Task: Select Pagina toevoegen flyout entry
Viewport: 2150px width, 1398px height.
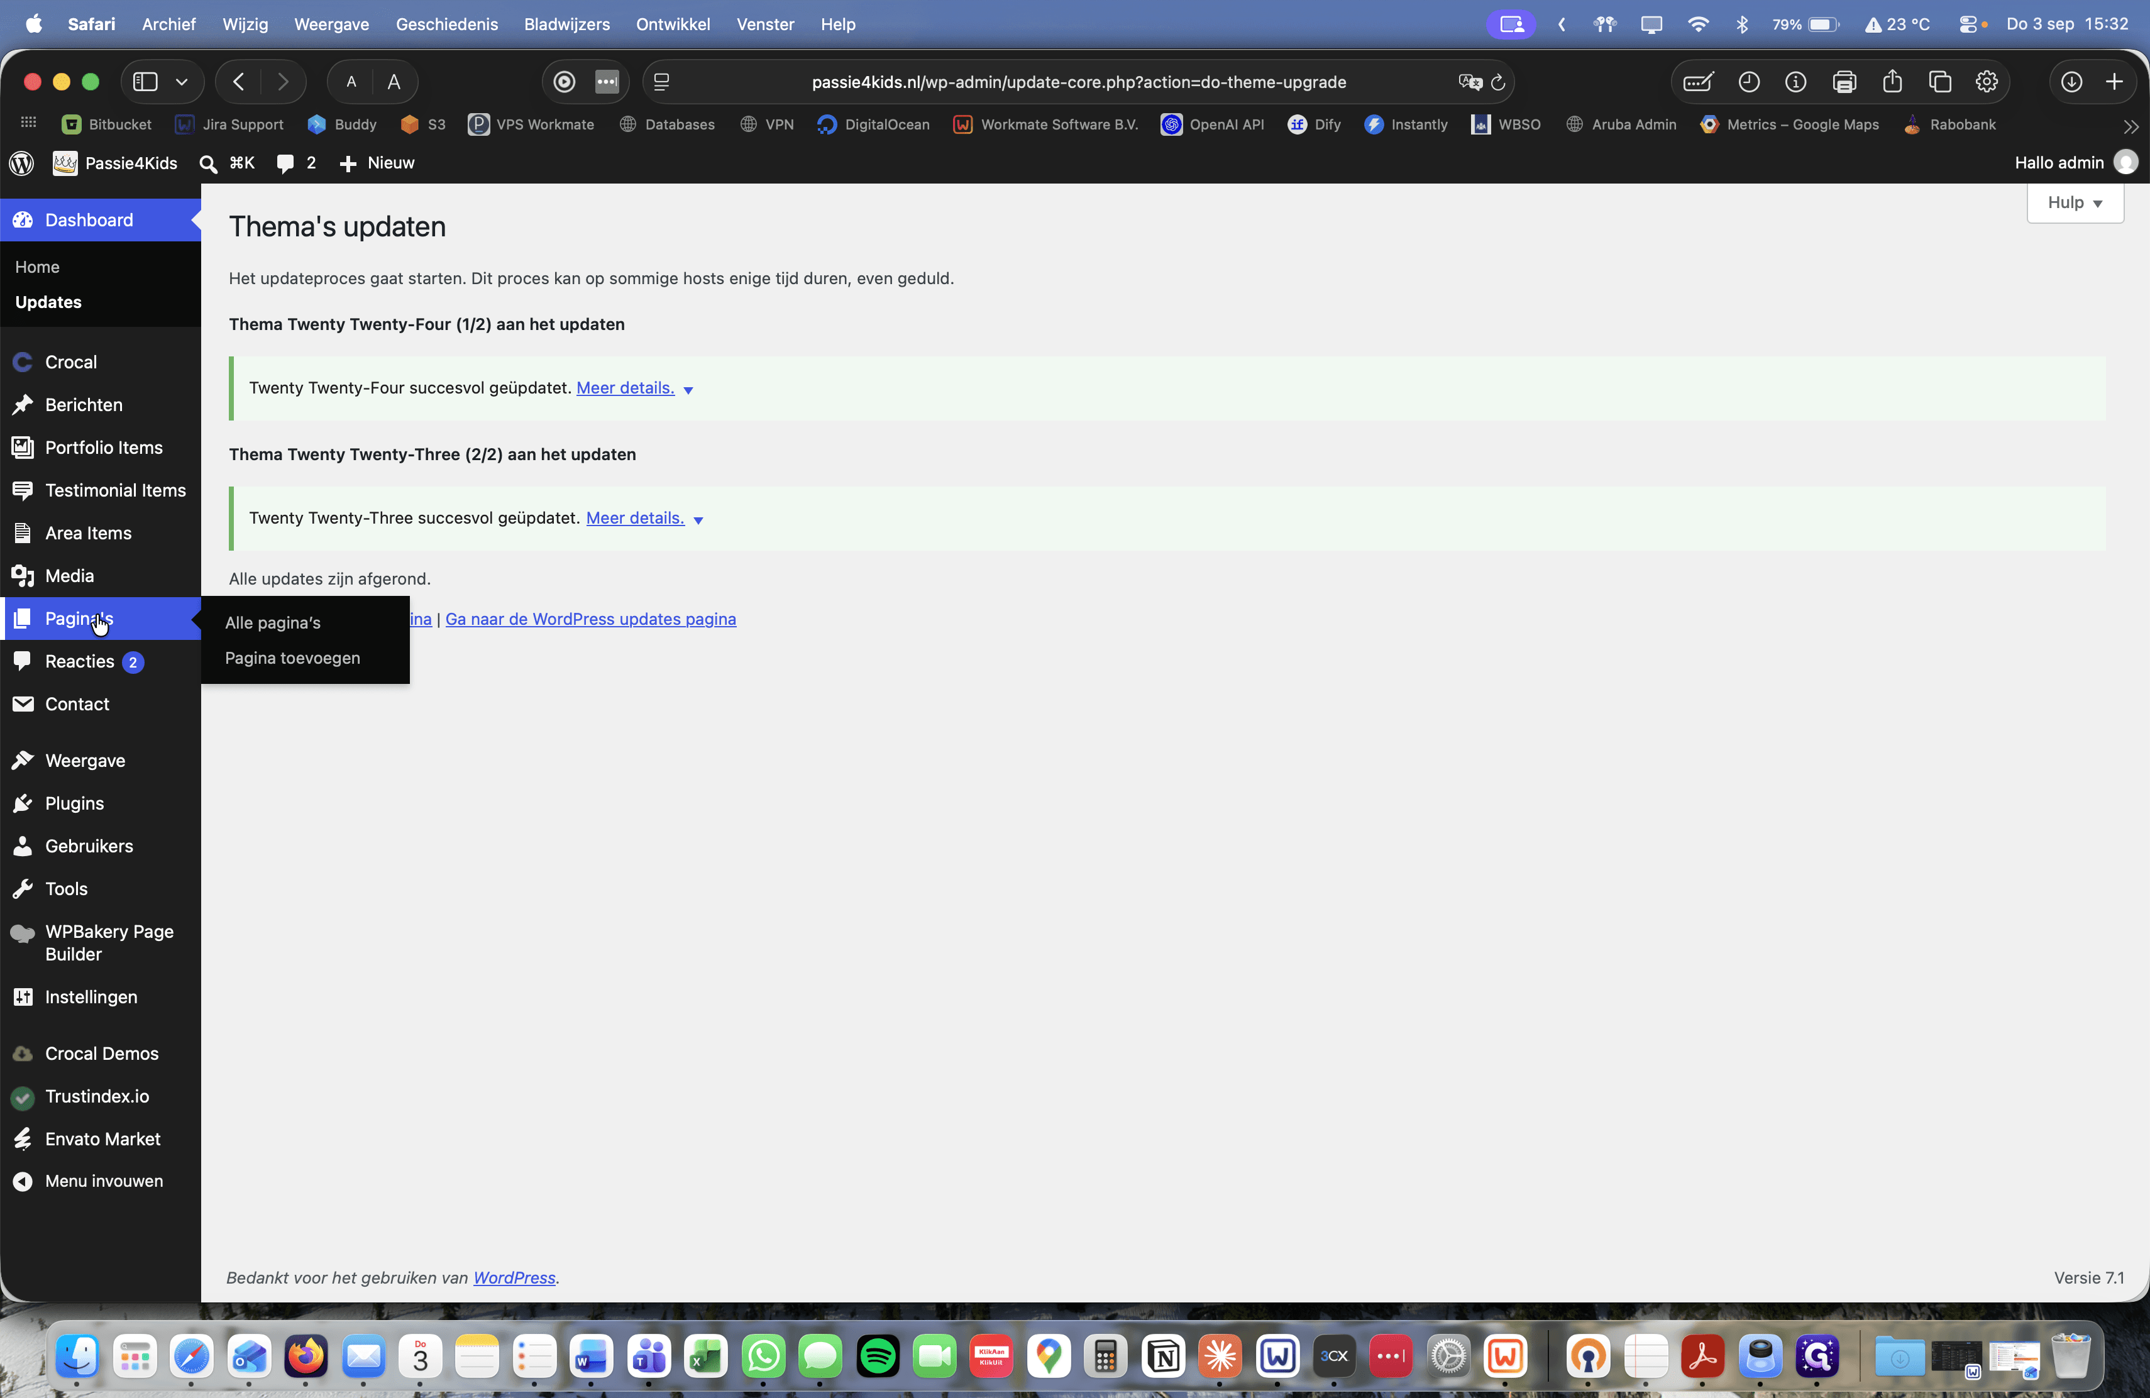Action: [x=293, y=658]
